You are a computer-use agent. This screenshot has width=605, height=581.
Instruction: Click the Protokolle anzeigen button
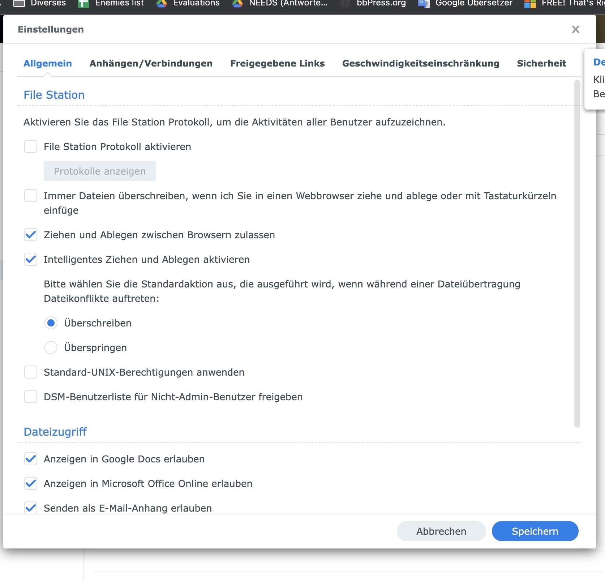(x=100, y=171)
